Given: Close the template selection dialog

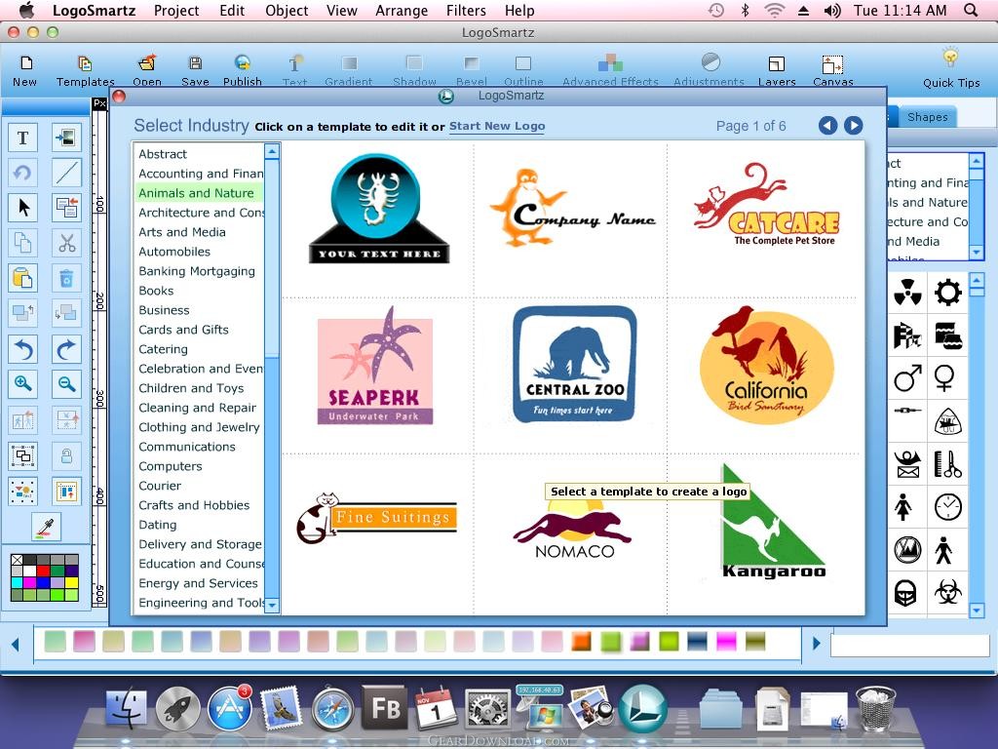Looking at the screenshot, I should tap(118, 97).
